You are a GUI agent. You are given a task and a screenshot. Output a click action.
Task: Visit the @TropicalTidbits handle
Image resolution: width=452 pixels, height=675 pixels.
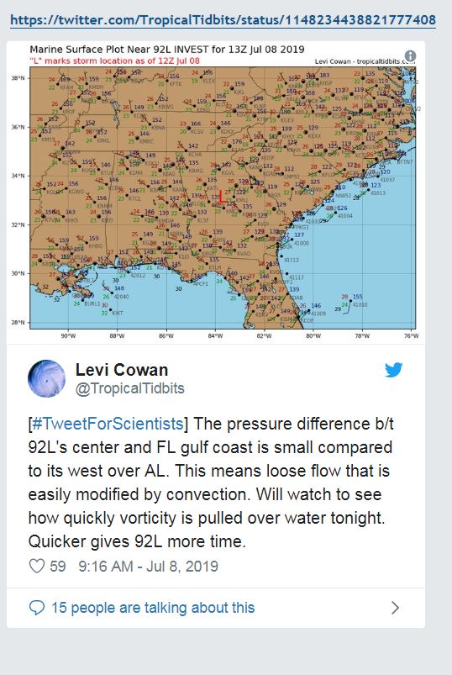pyautogui.click(x=130, y=388)
